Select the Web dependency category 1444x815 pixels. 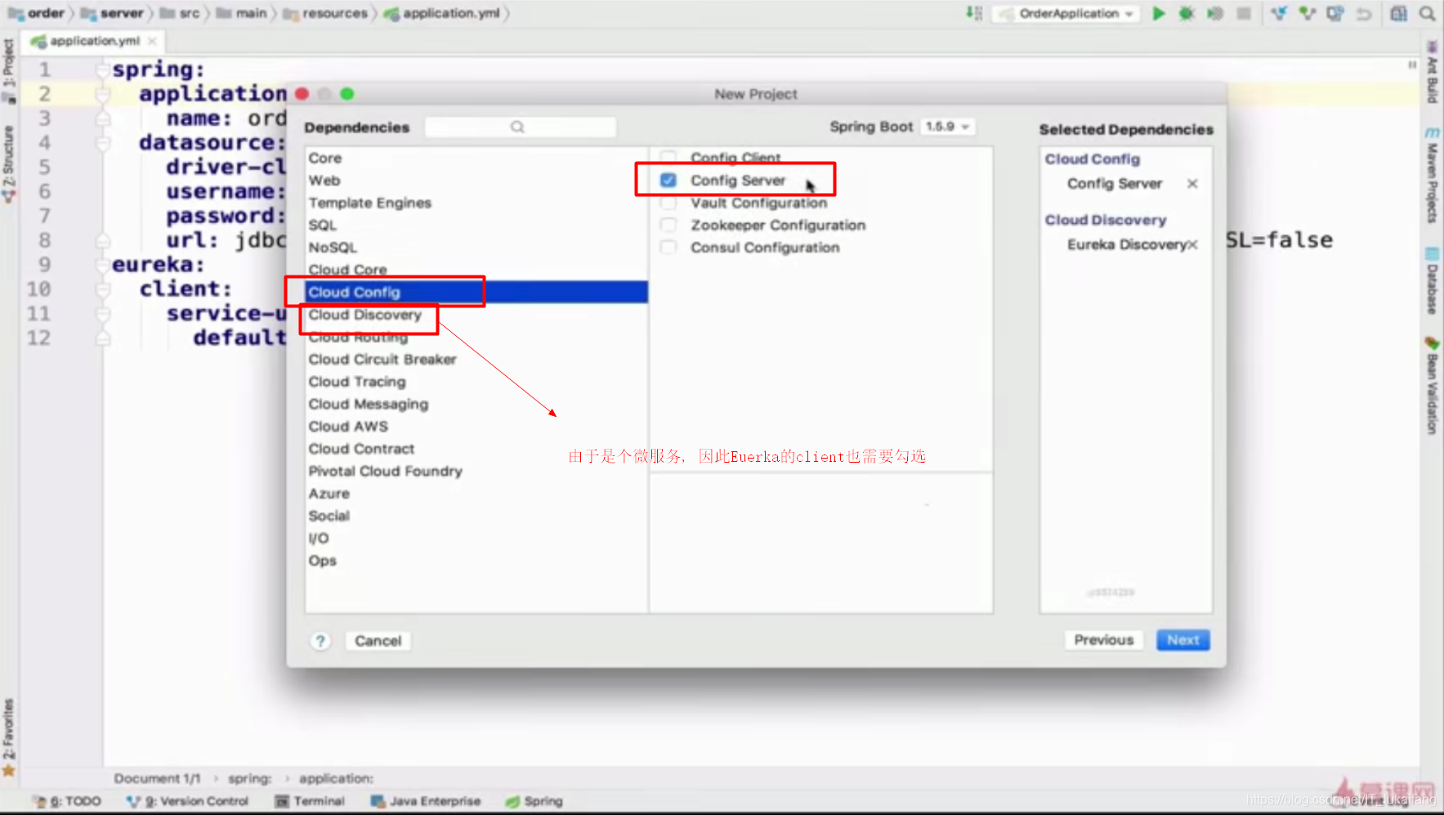[x=476, y=180]
